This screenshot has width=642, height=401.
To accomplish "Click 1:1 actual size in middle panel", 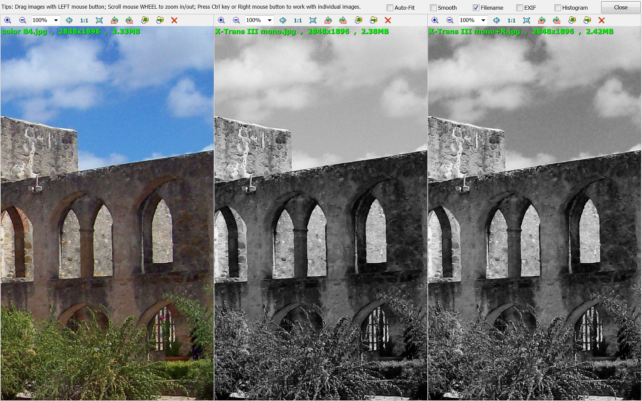I will pyautogui.click(x=298, y=20).
